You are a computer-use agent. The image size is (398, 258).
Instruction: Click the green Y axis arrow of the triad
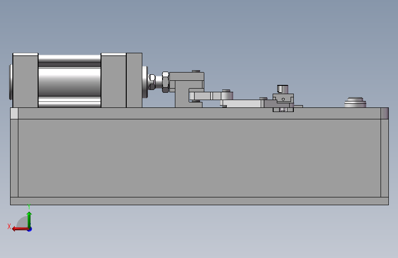coord(29,219)
